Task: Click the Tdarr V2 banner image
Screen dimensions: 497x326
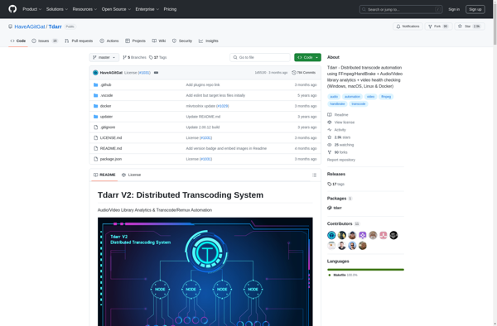Action: coord(205,271)
